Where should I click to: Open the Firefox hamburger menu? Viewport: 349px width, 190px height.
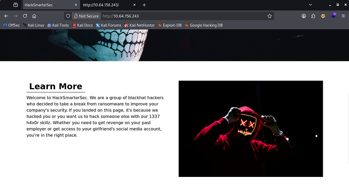[343, 16]
